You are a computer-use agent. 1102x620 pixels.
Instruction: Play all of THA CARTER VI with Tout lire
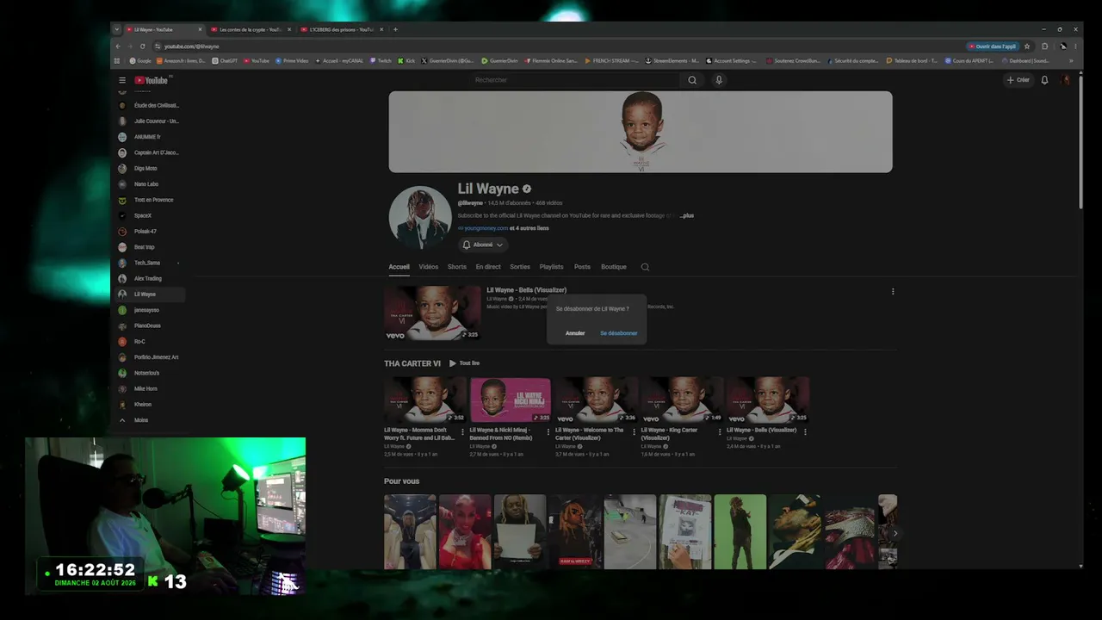point(465,363)
